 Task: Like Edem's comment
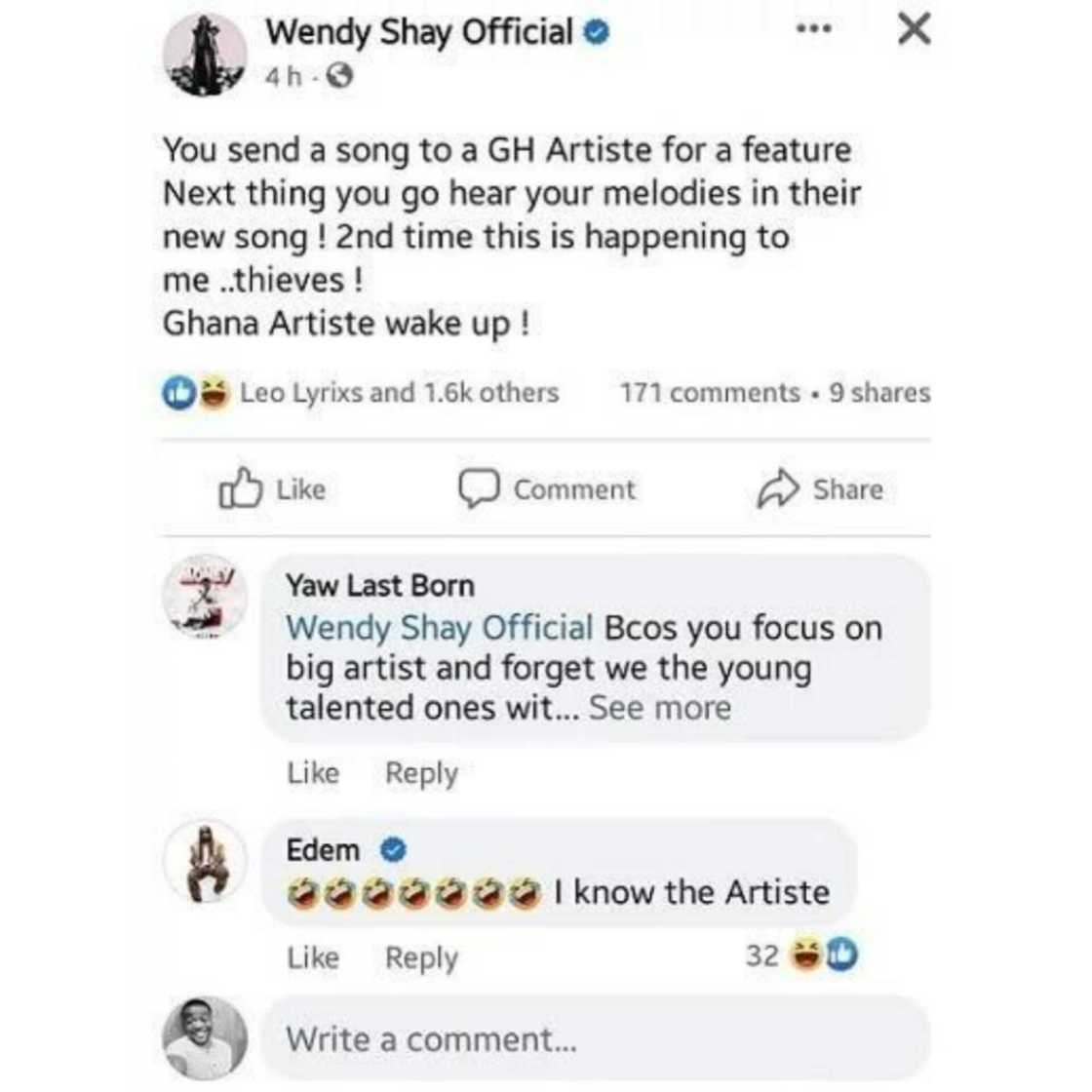312,956
